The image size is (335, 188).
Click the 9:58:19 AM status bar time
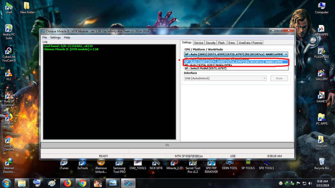(x=275, y=156)
